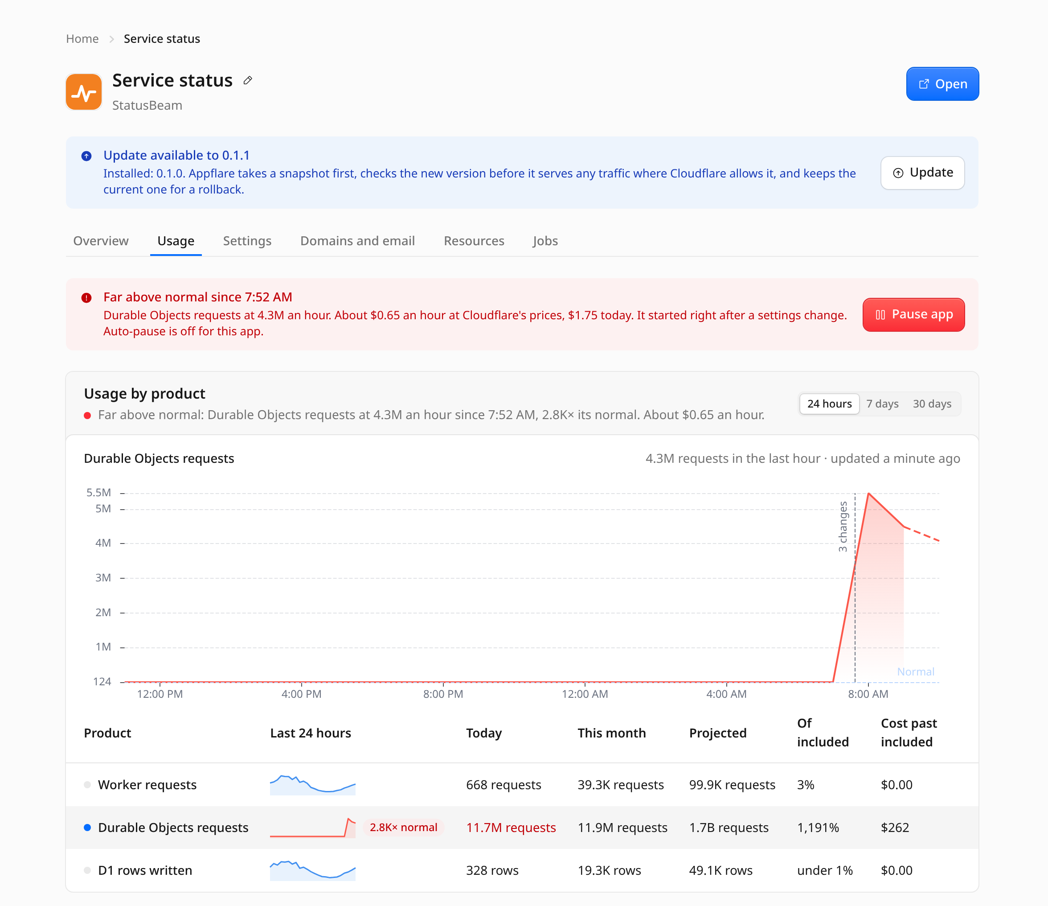Click the 668 requests value

click(504, 785)
